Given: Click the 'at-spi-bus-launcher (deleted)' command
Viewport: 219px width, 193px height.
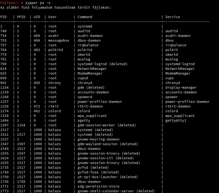Looking at the screenshot, I should point(108,177).
